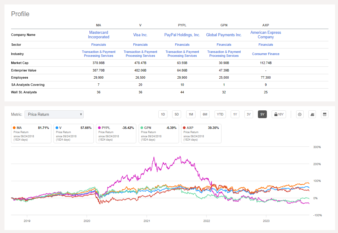Toggle MA series legend card
This screenshot has width=338, height=233.
coord(31,133)
